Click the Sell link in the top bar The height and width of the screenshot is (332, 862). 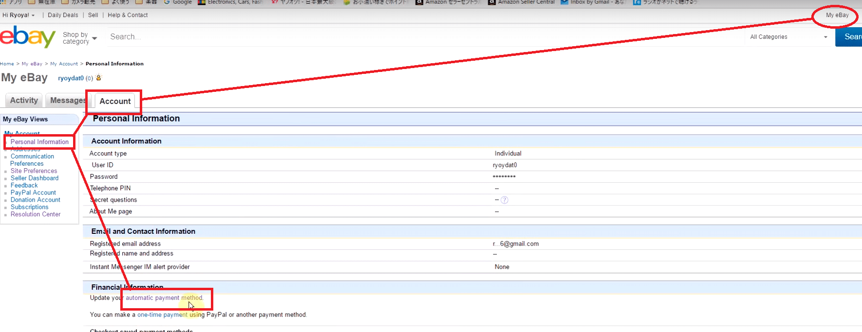pos(93,15)
